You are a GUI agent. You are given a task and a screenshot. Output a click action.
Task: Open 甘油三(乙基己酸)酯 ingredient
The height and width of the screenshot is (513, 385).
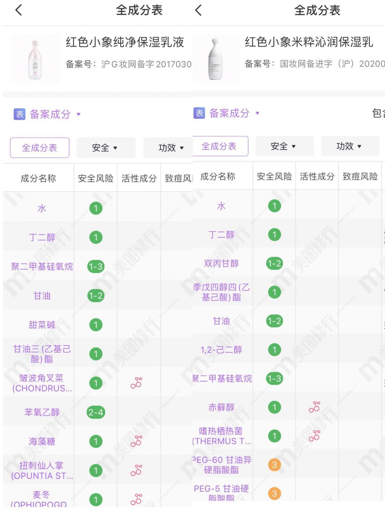tap(42, 354)
